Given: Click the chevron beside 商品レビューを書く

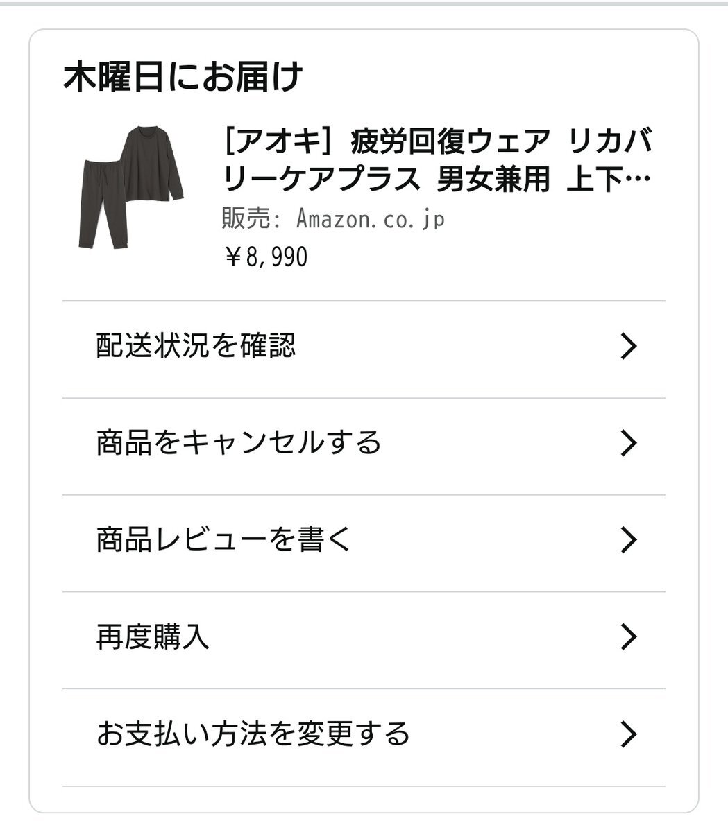Looking at the screenshot, I should click(x=627, y=539).
